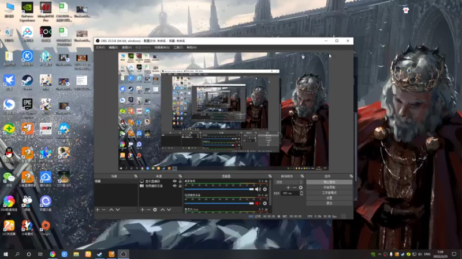Open taskbar search magnifier
Viewport: 462px width, 259px height.
[17, 254]
